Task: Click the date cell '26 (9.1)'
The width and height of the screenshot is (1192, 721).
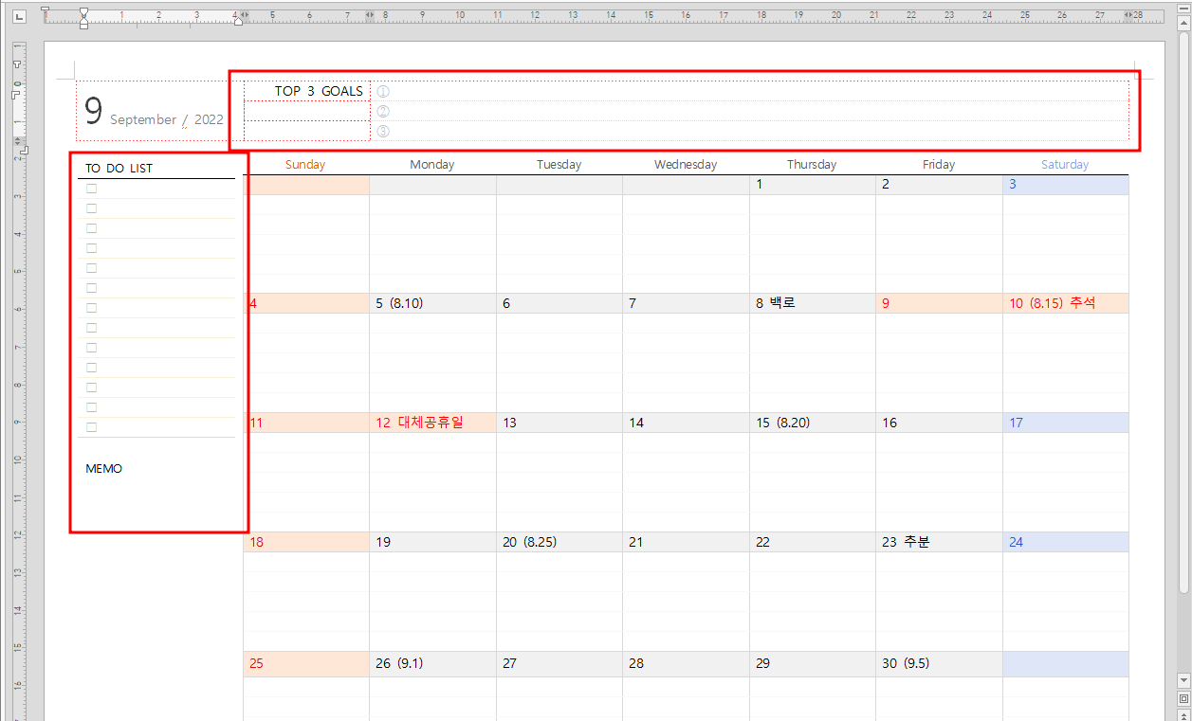Action: tap(432, 664)
